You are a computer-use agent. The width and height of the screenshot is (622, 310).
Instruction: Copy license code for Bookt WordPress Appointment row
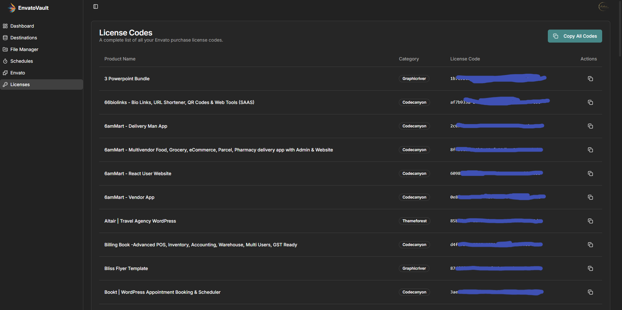click(590, 292)
